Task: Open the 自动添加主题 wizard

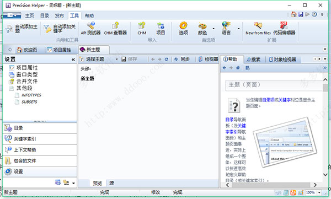Action: 22,29
